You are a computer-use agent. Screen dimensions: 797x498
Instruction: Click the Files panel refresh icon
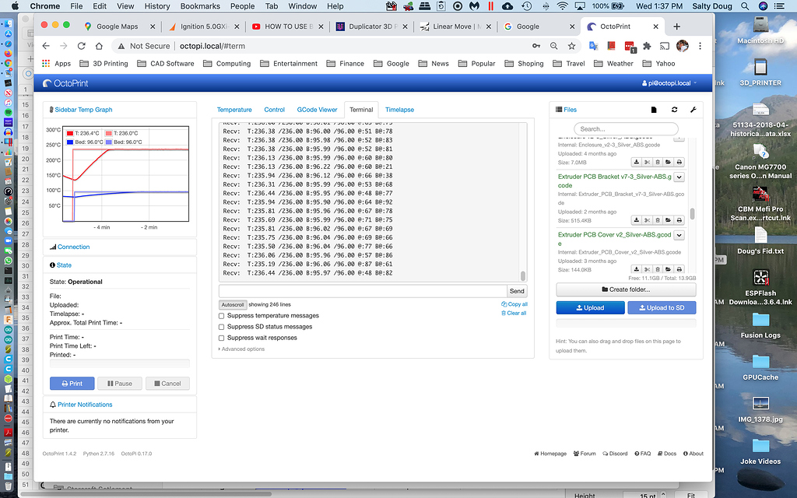coord(674,110)
